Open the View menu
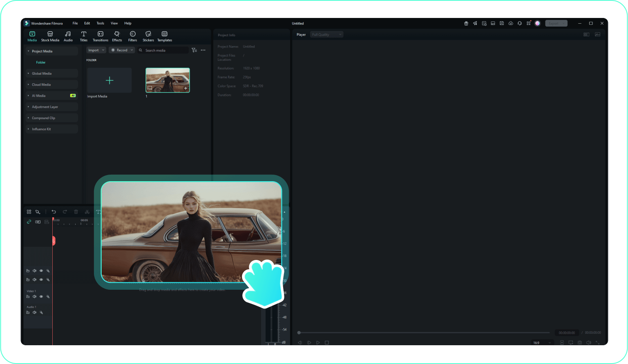Screen dimensions: 628x364 tap(114, 23)
